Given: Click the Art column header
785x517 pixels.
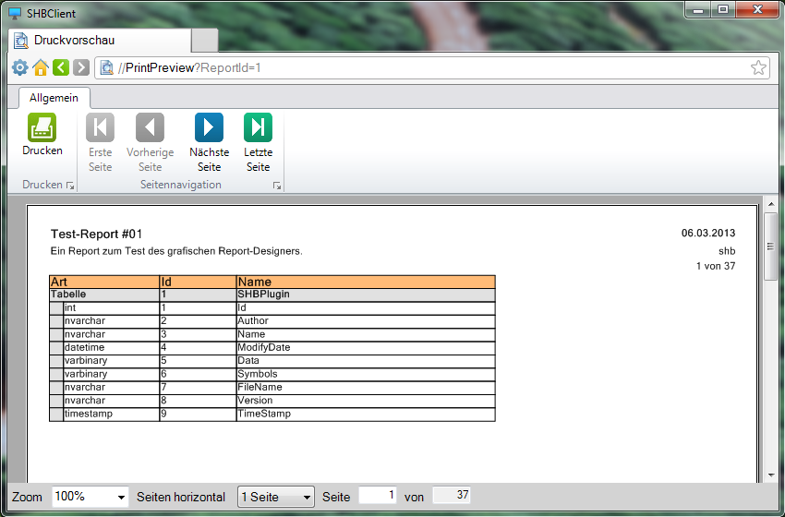Looking at the screenshot, I should click(104, 282).
